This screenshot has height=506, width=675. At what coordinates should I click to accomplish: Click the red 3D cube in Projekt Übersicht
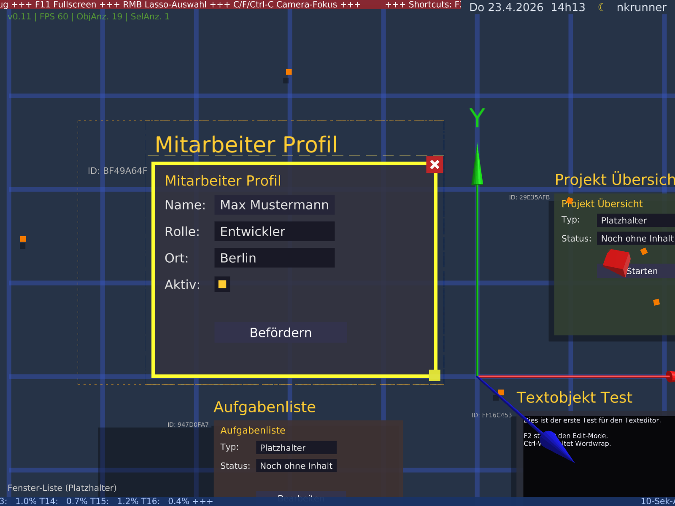(x=616, y=263)
